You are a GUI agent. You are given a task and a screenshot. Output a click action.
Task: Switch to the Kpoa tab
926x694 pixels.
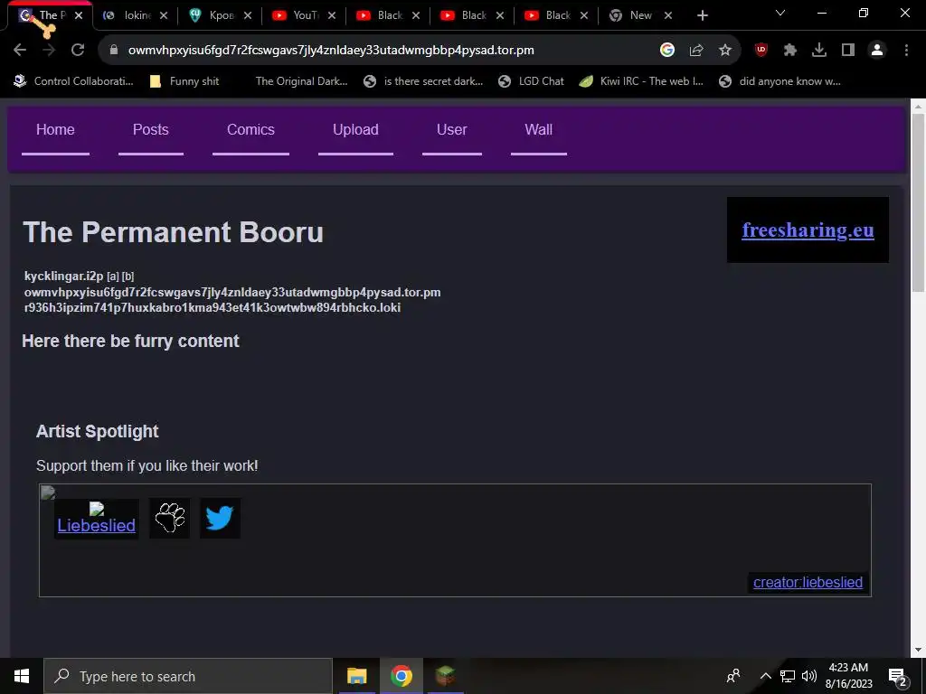click(x=219, y=15)
